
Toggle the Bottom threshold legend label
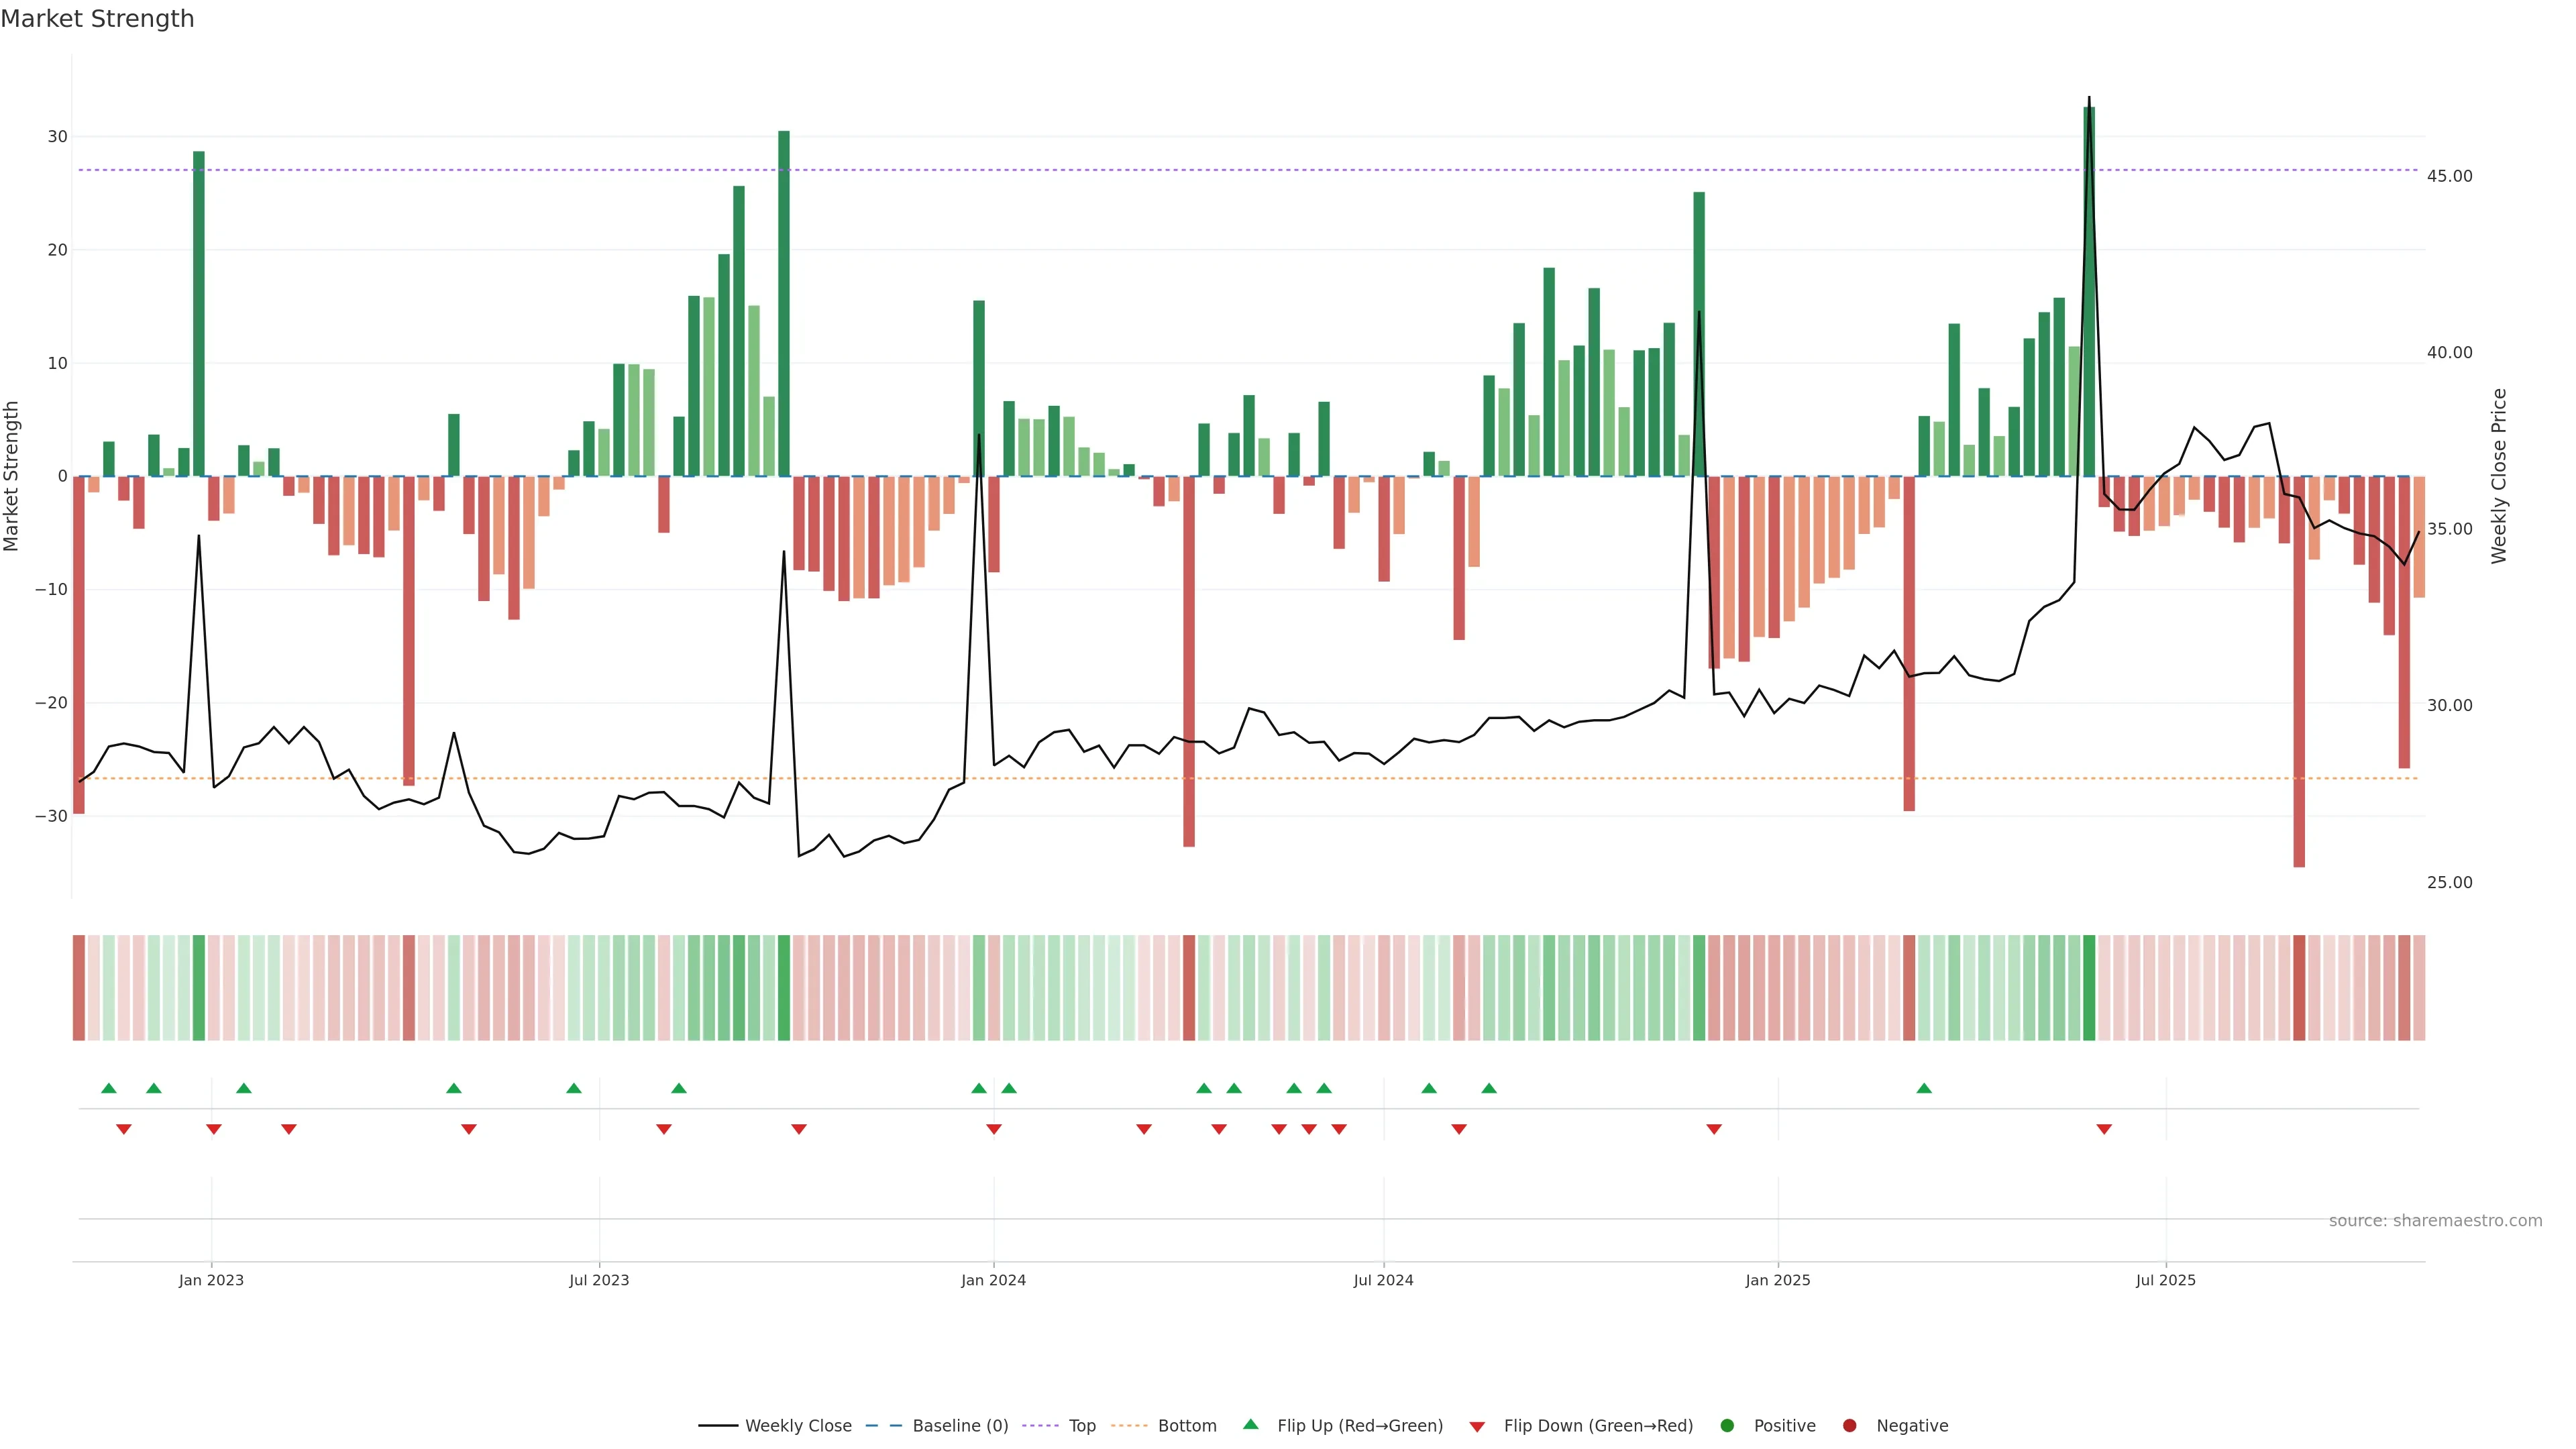click(x=1187, y=1426)
